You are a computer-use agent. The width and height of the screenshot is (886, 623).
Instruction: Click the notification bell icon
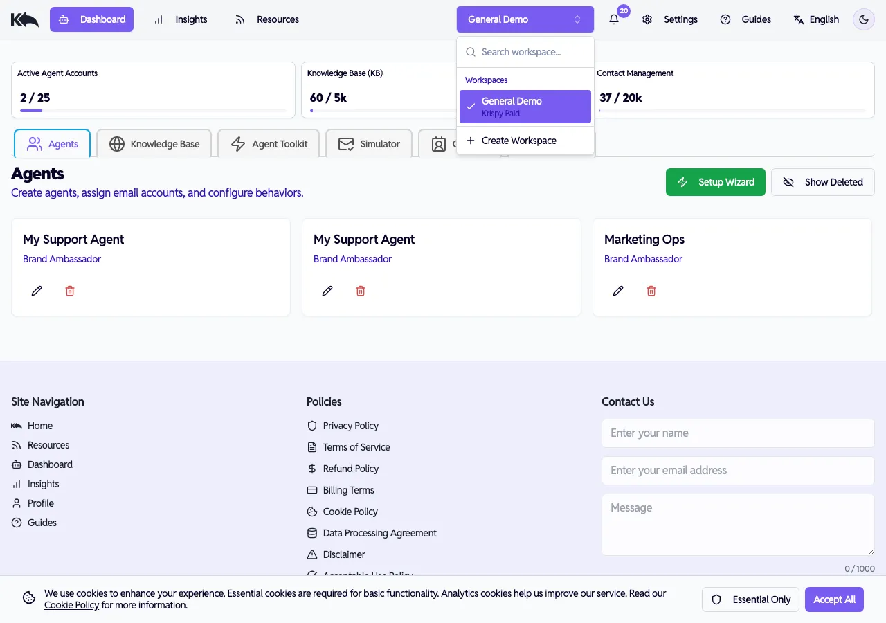[x=614, y=19]
